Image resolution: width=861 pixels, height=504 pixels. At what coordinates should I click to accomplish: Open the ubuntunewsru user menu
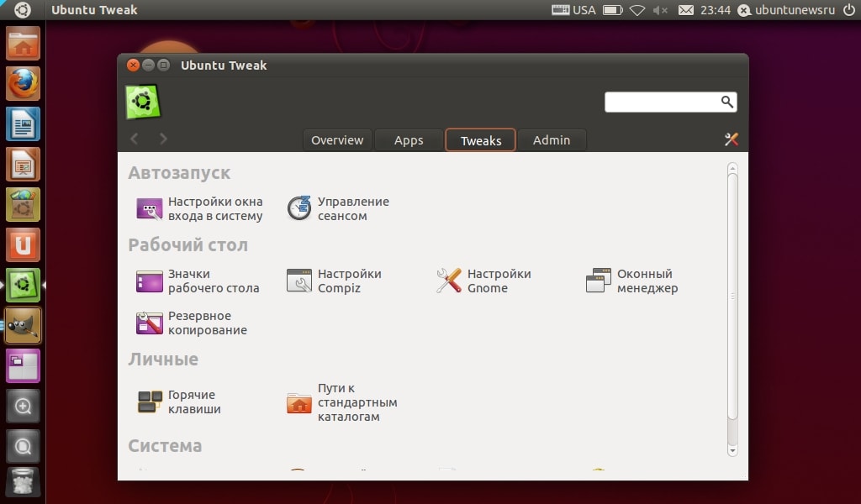pos(786,10)
